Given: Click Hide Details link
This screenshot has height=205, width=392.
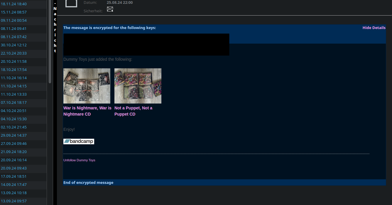Looking at the screenshot, I should (374, 28).
